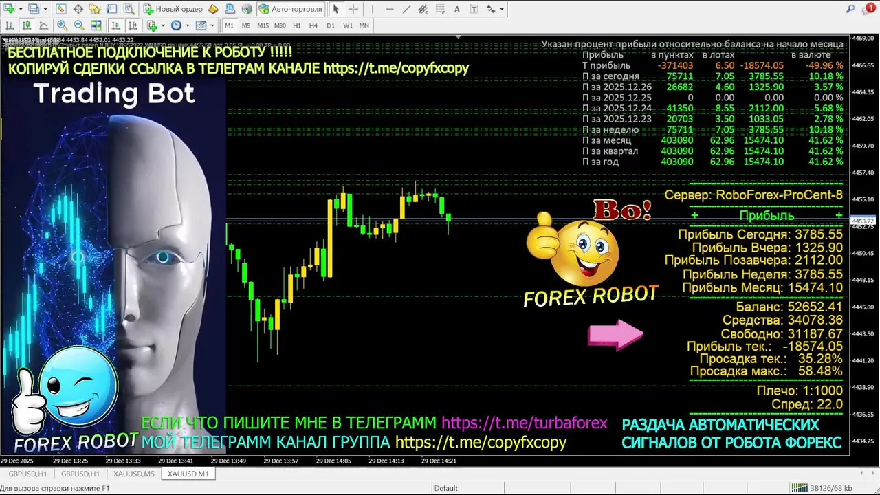Enable the M5 timeframe
Screen dimensions: 880x495
(x=246, y=25)
